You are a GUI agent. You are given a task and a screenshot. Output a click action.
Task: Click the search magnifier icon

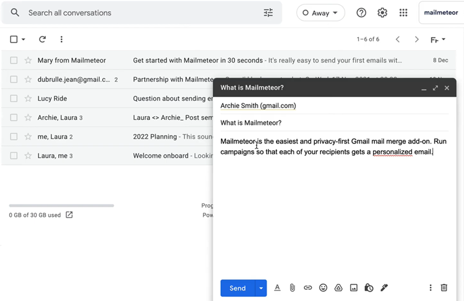15,13
